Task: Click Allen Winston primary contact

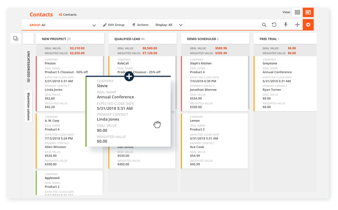Action: 56,147
